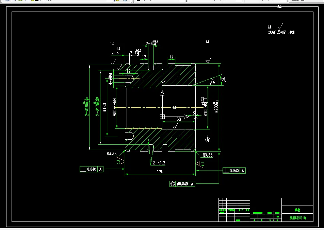Screen dimensions: 324x230
Task: Select the 2-ø170 diameter dimension
Action: tap(97, 106)
